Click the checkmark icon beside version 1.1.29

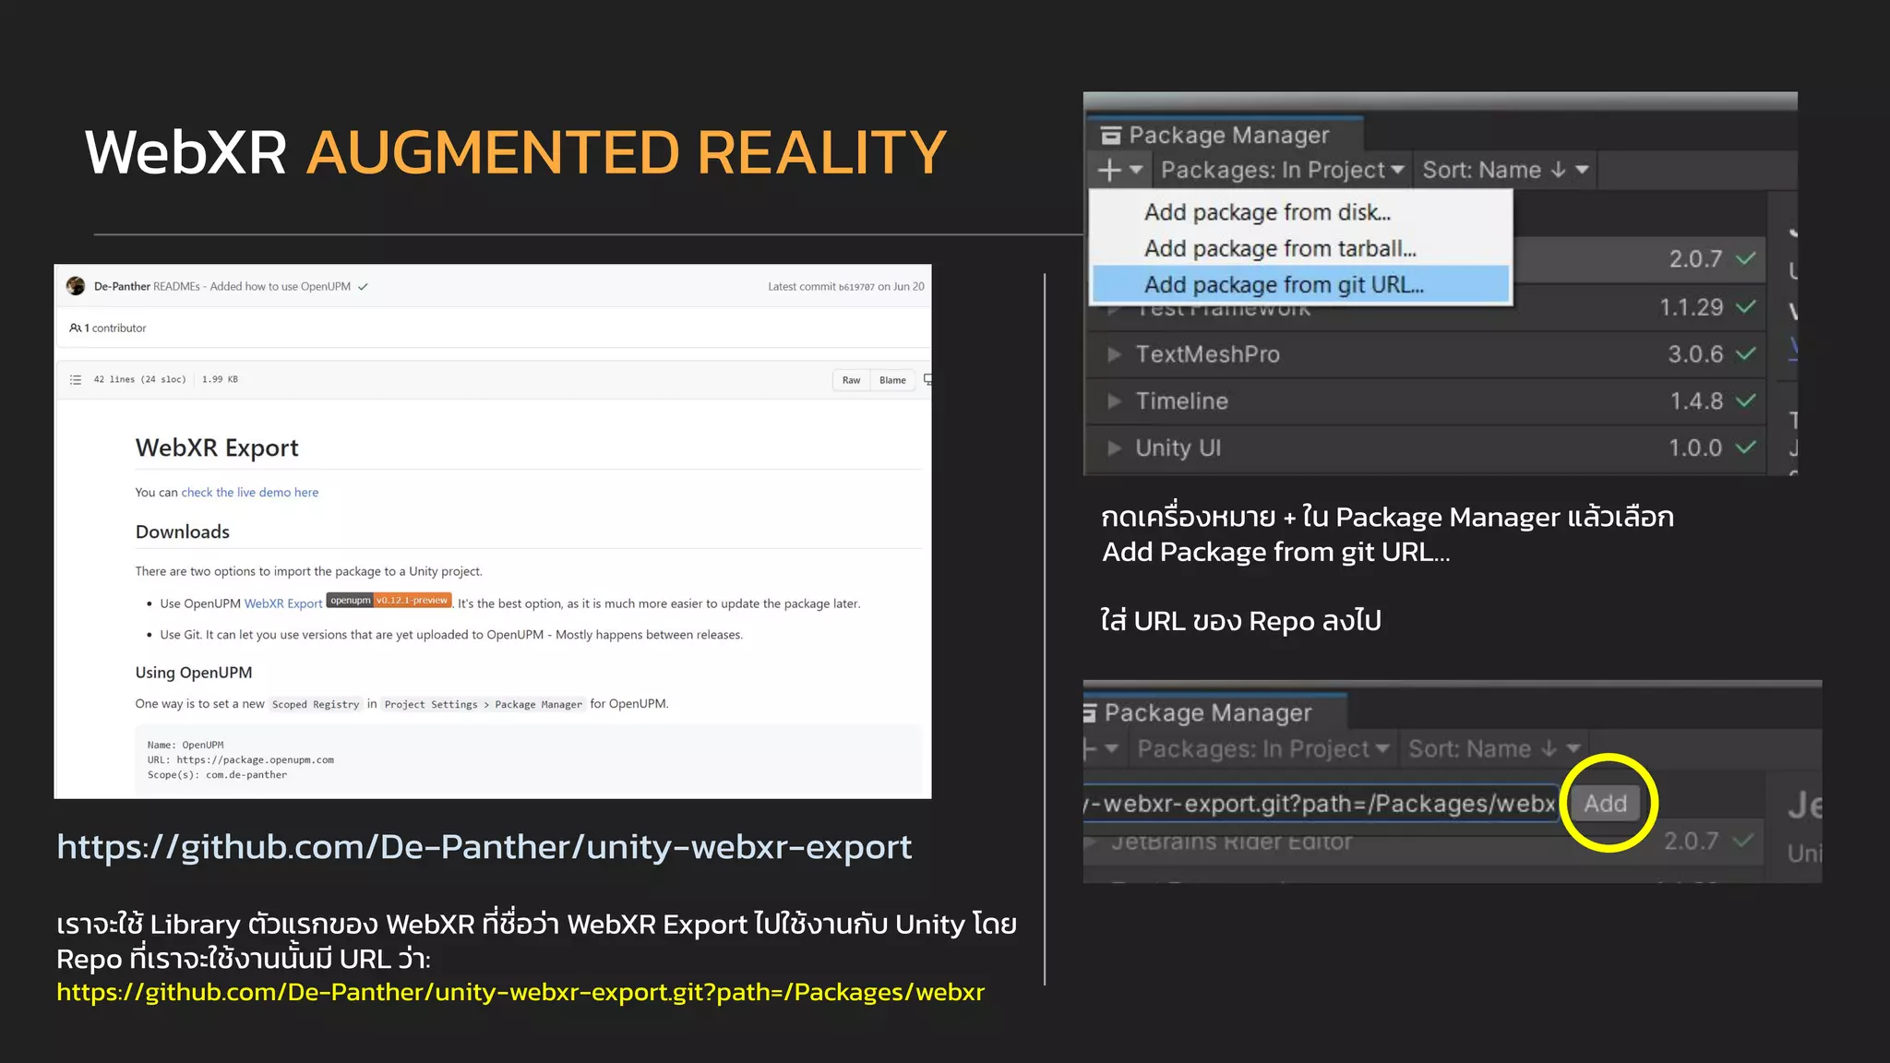(1745, 307)
